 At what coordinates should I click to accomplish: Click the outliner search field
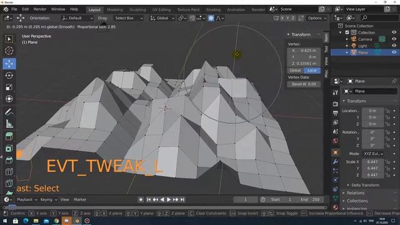(379, 18)
